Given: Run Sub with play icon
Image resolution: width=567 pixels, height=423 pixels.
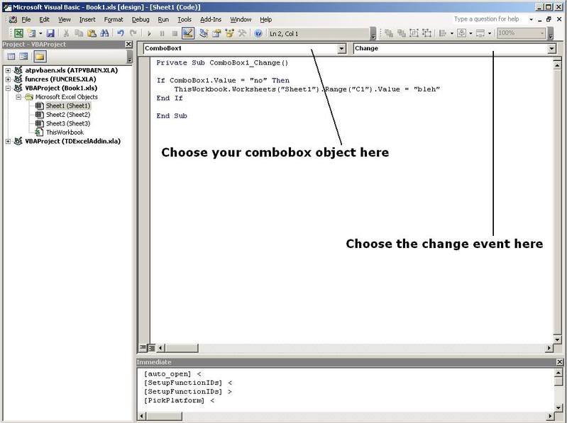Looking at the screenshot, I should tap(149, 33).
